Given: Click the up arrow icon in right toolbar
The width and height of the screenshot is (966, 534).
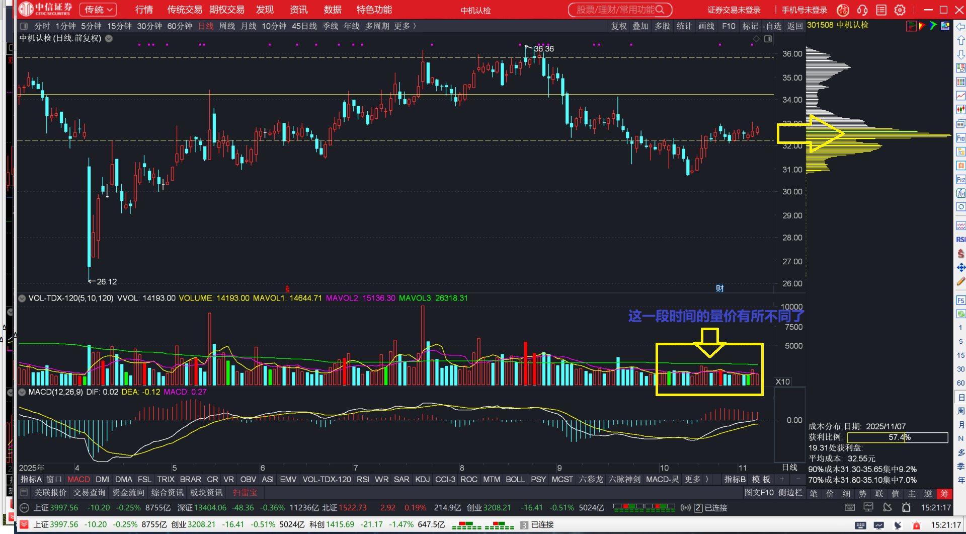Looking at the screenshot, I should 960,40.
